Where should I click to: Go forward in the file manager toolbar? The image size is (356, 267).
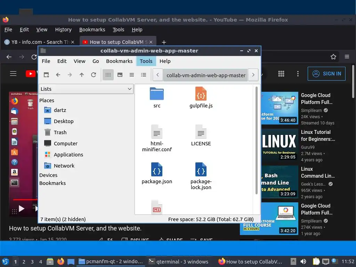coord(70,75)
